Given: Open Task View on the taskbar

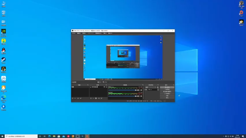Looking at the screenshot, I should pos(45,136).
